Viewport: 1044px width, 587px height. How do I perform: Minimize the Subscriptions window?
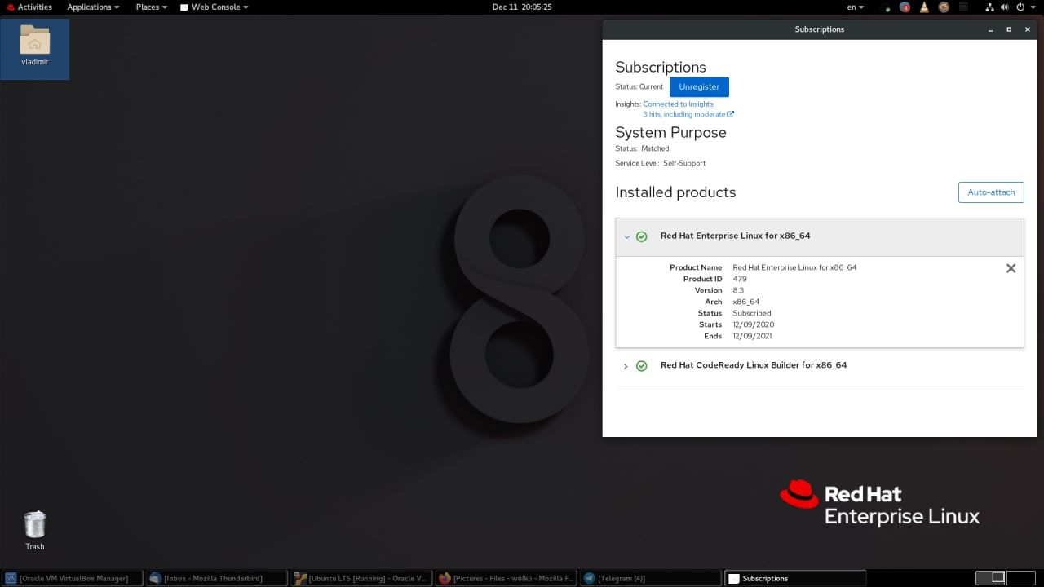point(989,29)
